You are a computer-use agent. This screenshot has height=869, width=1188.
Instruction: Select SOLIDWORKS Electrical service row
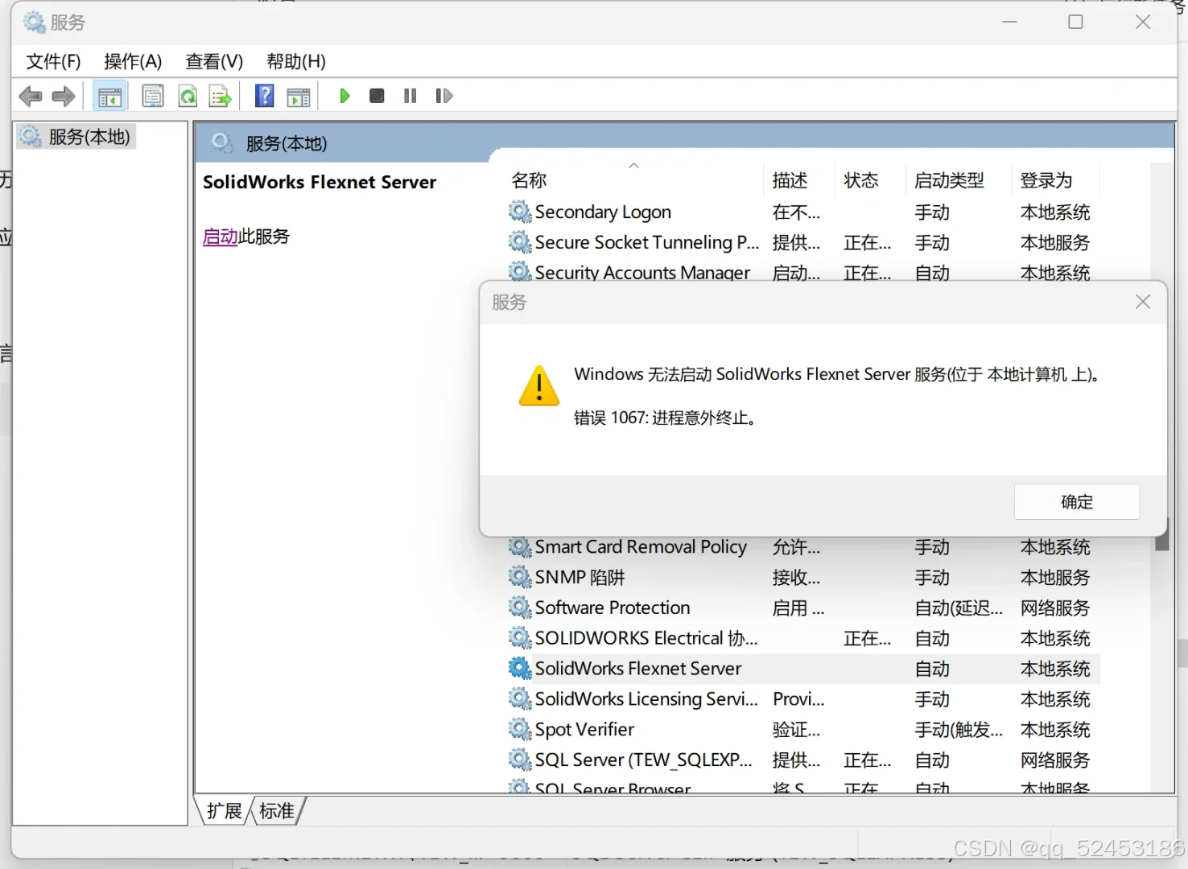803,638
